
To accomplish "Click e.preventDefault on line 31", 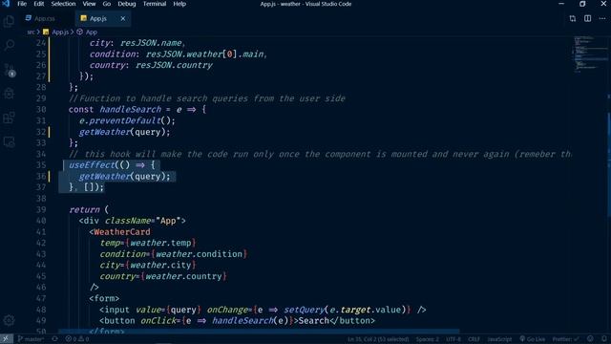I will tap(120, 120).
